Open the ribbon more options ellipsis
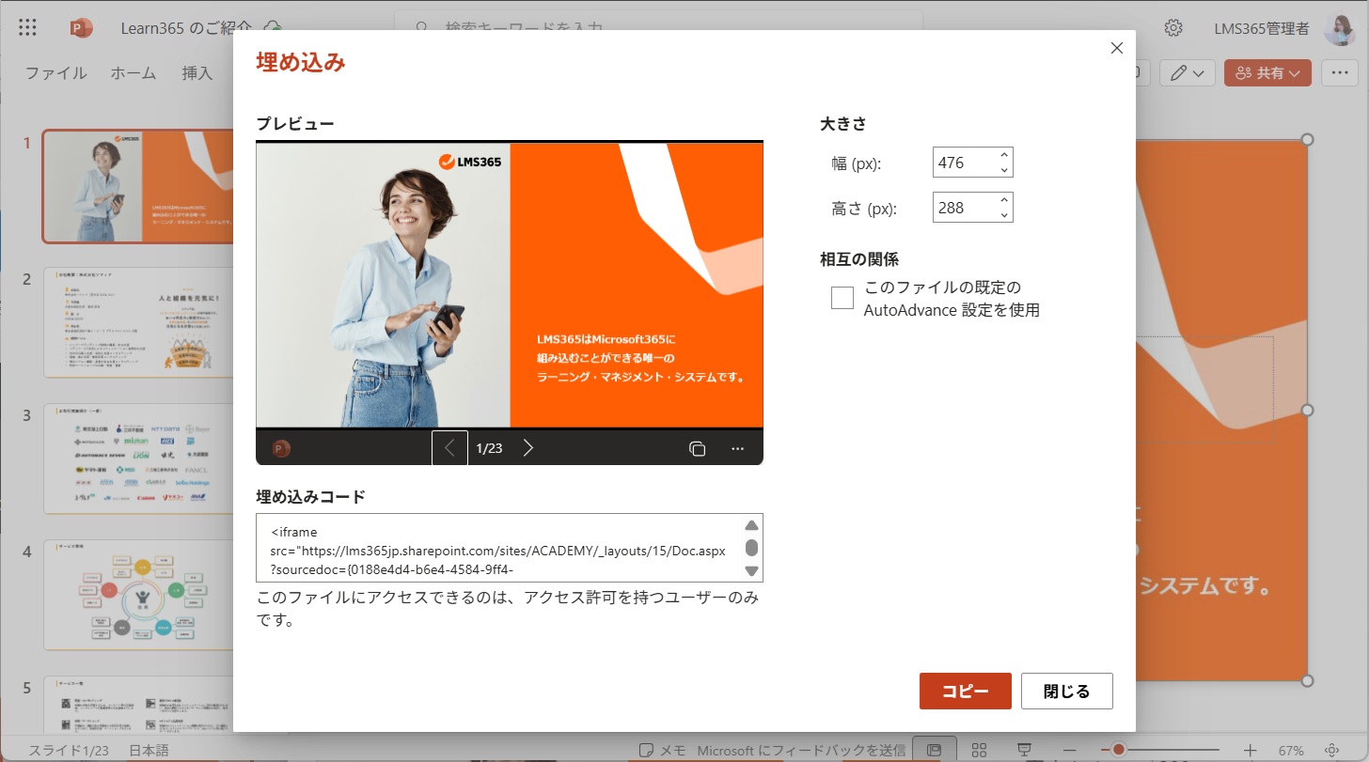This screenshot has height=762, width=1369. [1340, 72]
